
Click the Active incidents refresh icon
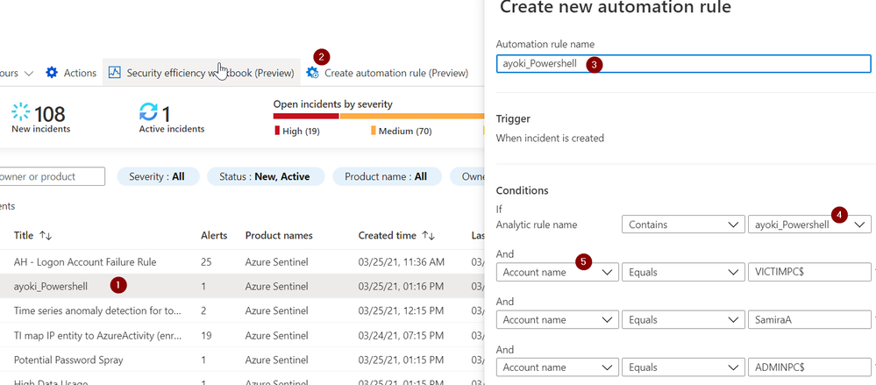pos(148,112)
